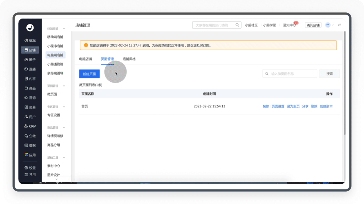Click the 首页 page name cell

[84, 106]
